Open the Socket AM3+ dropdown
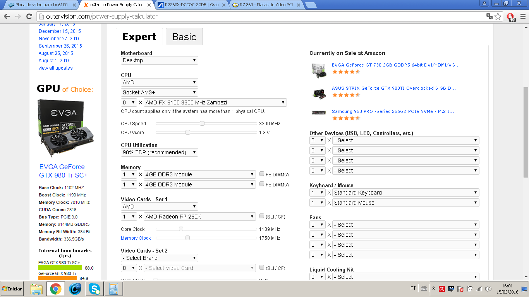 [160, 92]
